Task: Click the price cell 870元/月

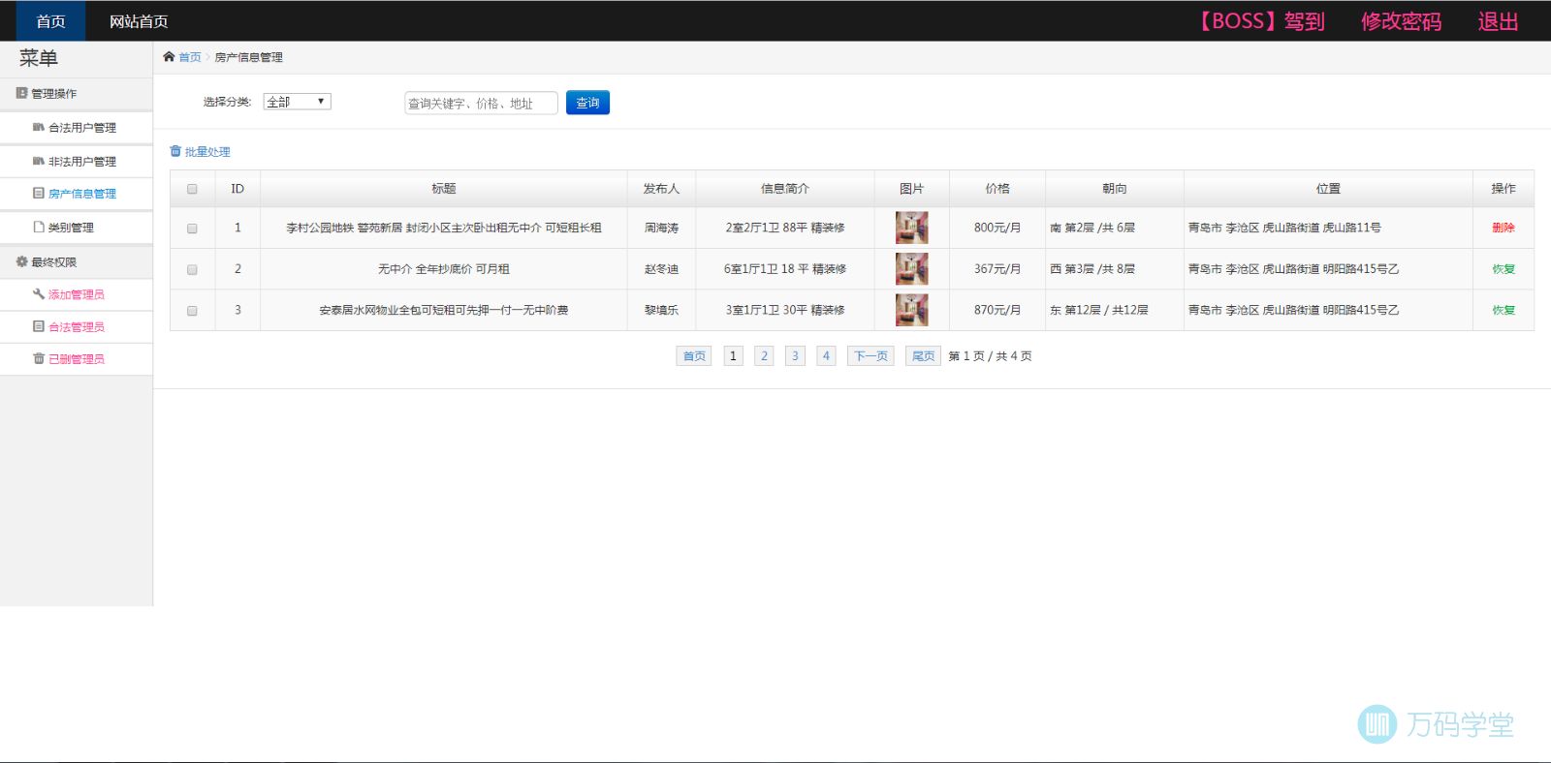Action: coord(997,310)
